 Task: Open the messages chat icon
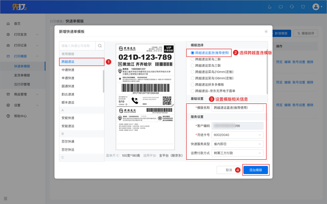[x=281, y=7]
